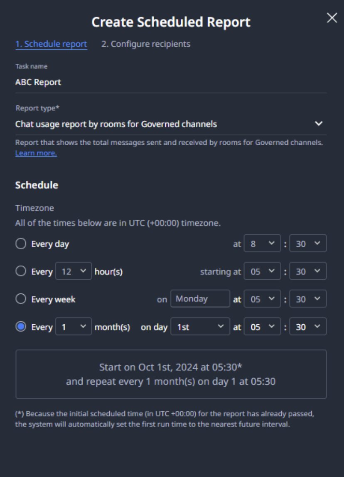344x477 pixels.
Task: Select the Every day radio option
Action: (21, 243)
